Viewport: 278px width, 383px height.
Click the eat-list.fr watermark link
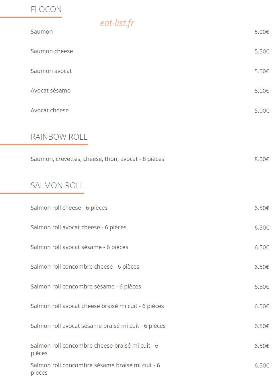click(x=117, y=23)
